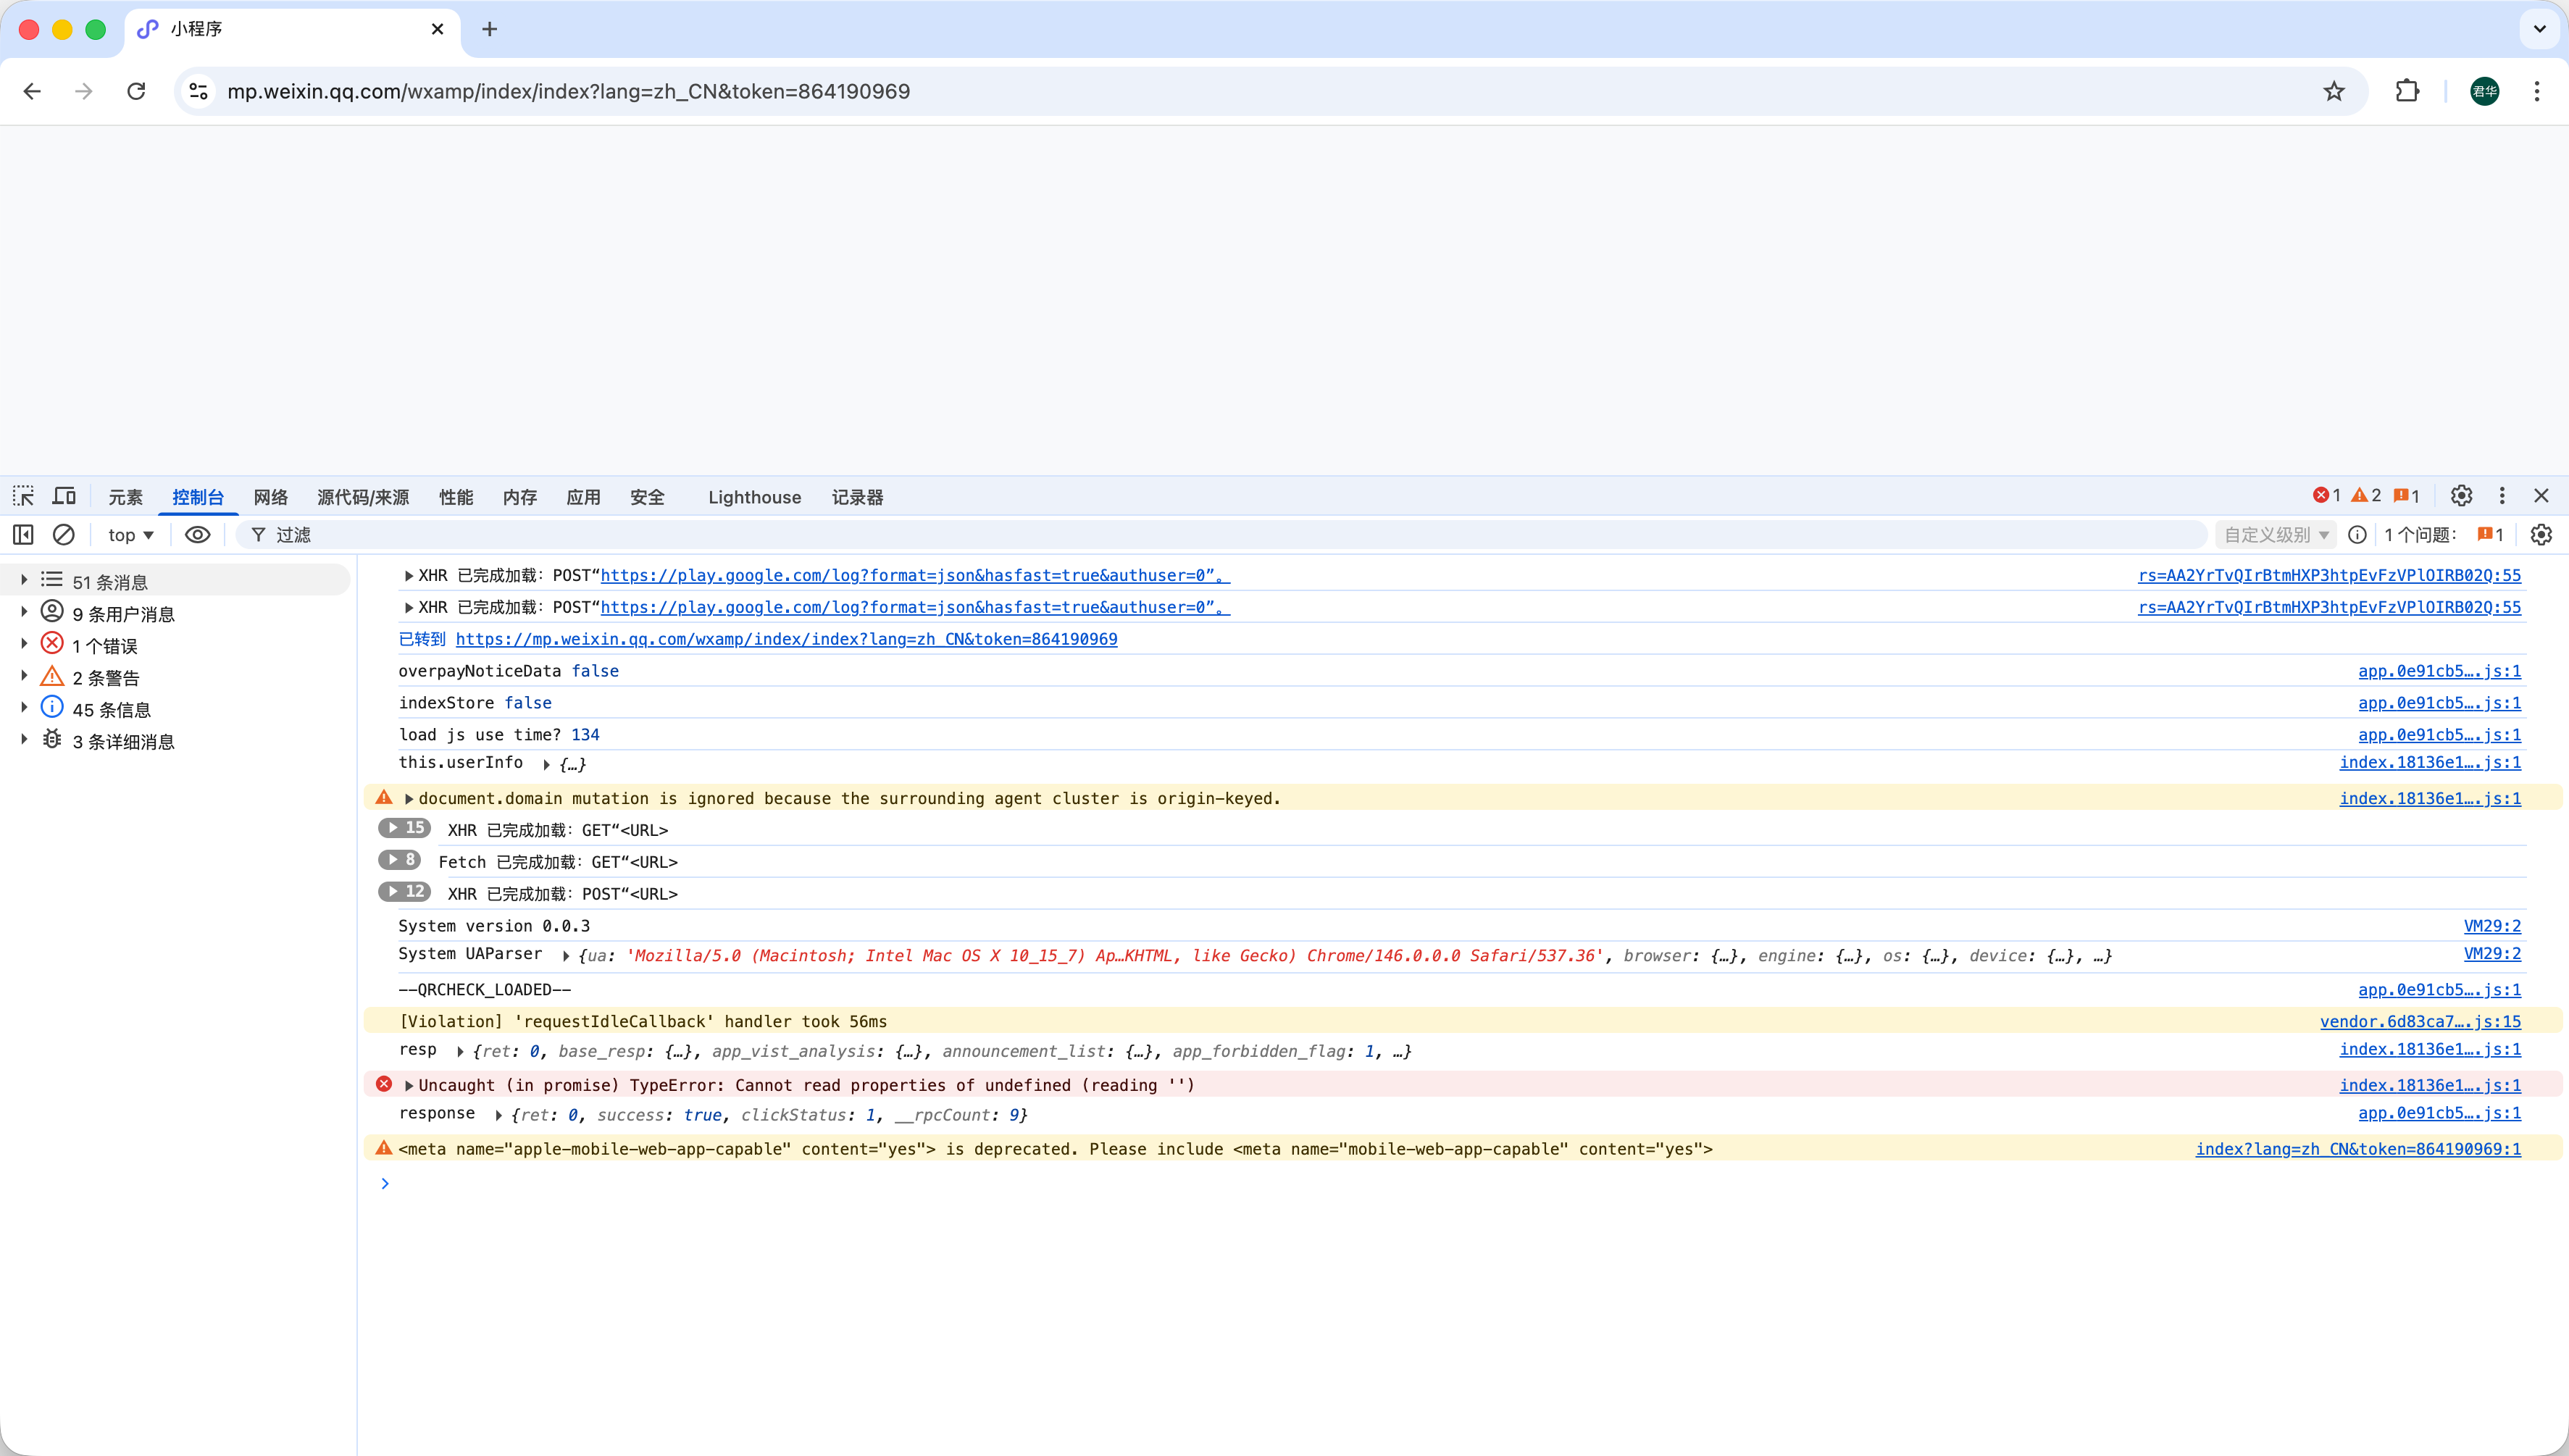
Task: Reload the page with the refresh button
Action: tap(136, 91)
